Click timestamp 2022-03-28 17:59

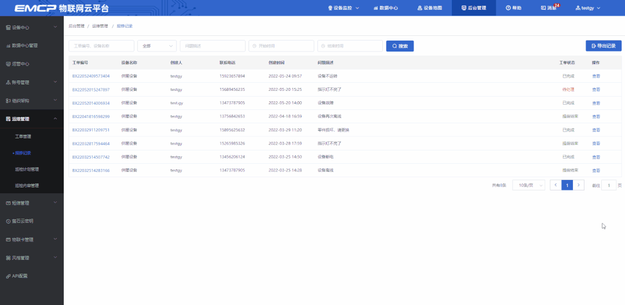285,144
